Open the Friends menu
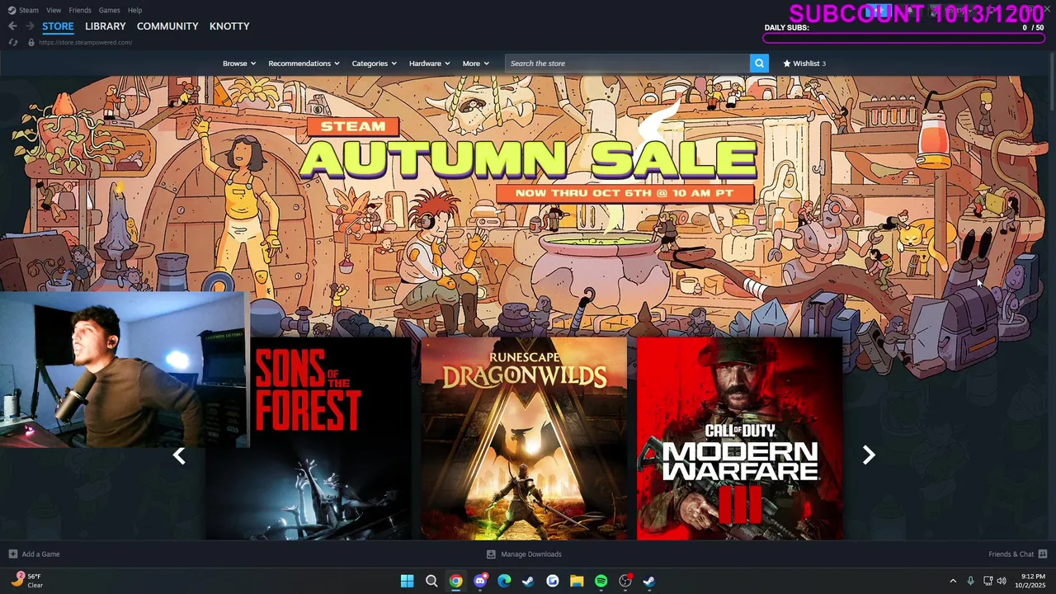Image resolution: width=1056 pixels, height=594 pixels. pos(80,10)
